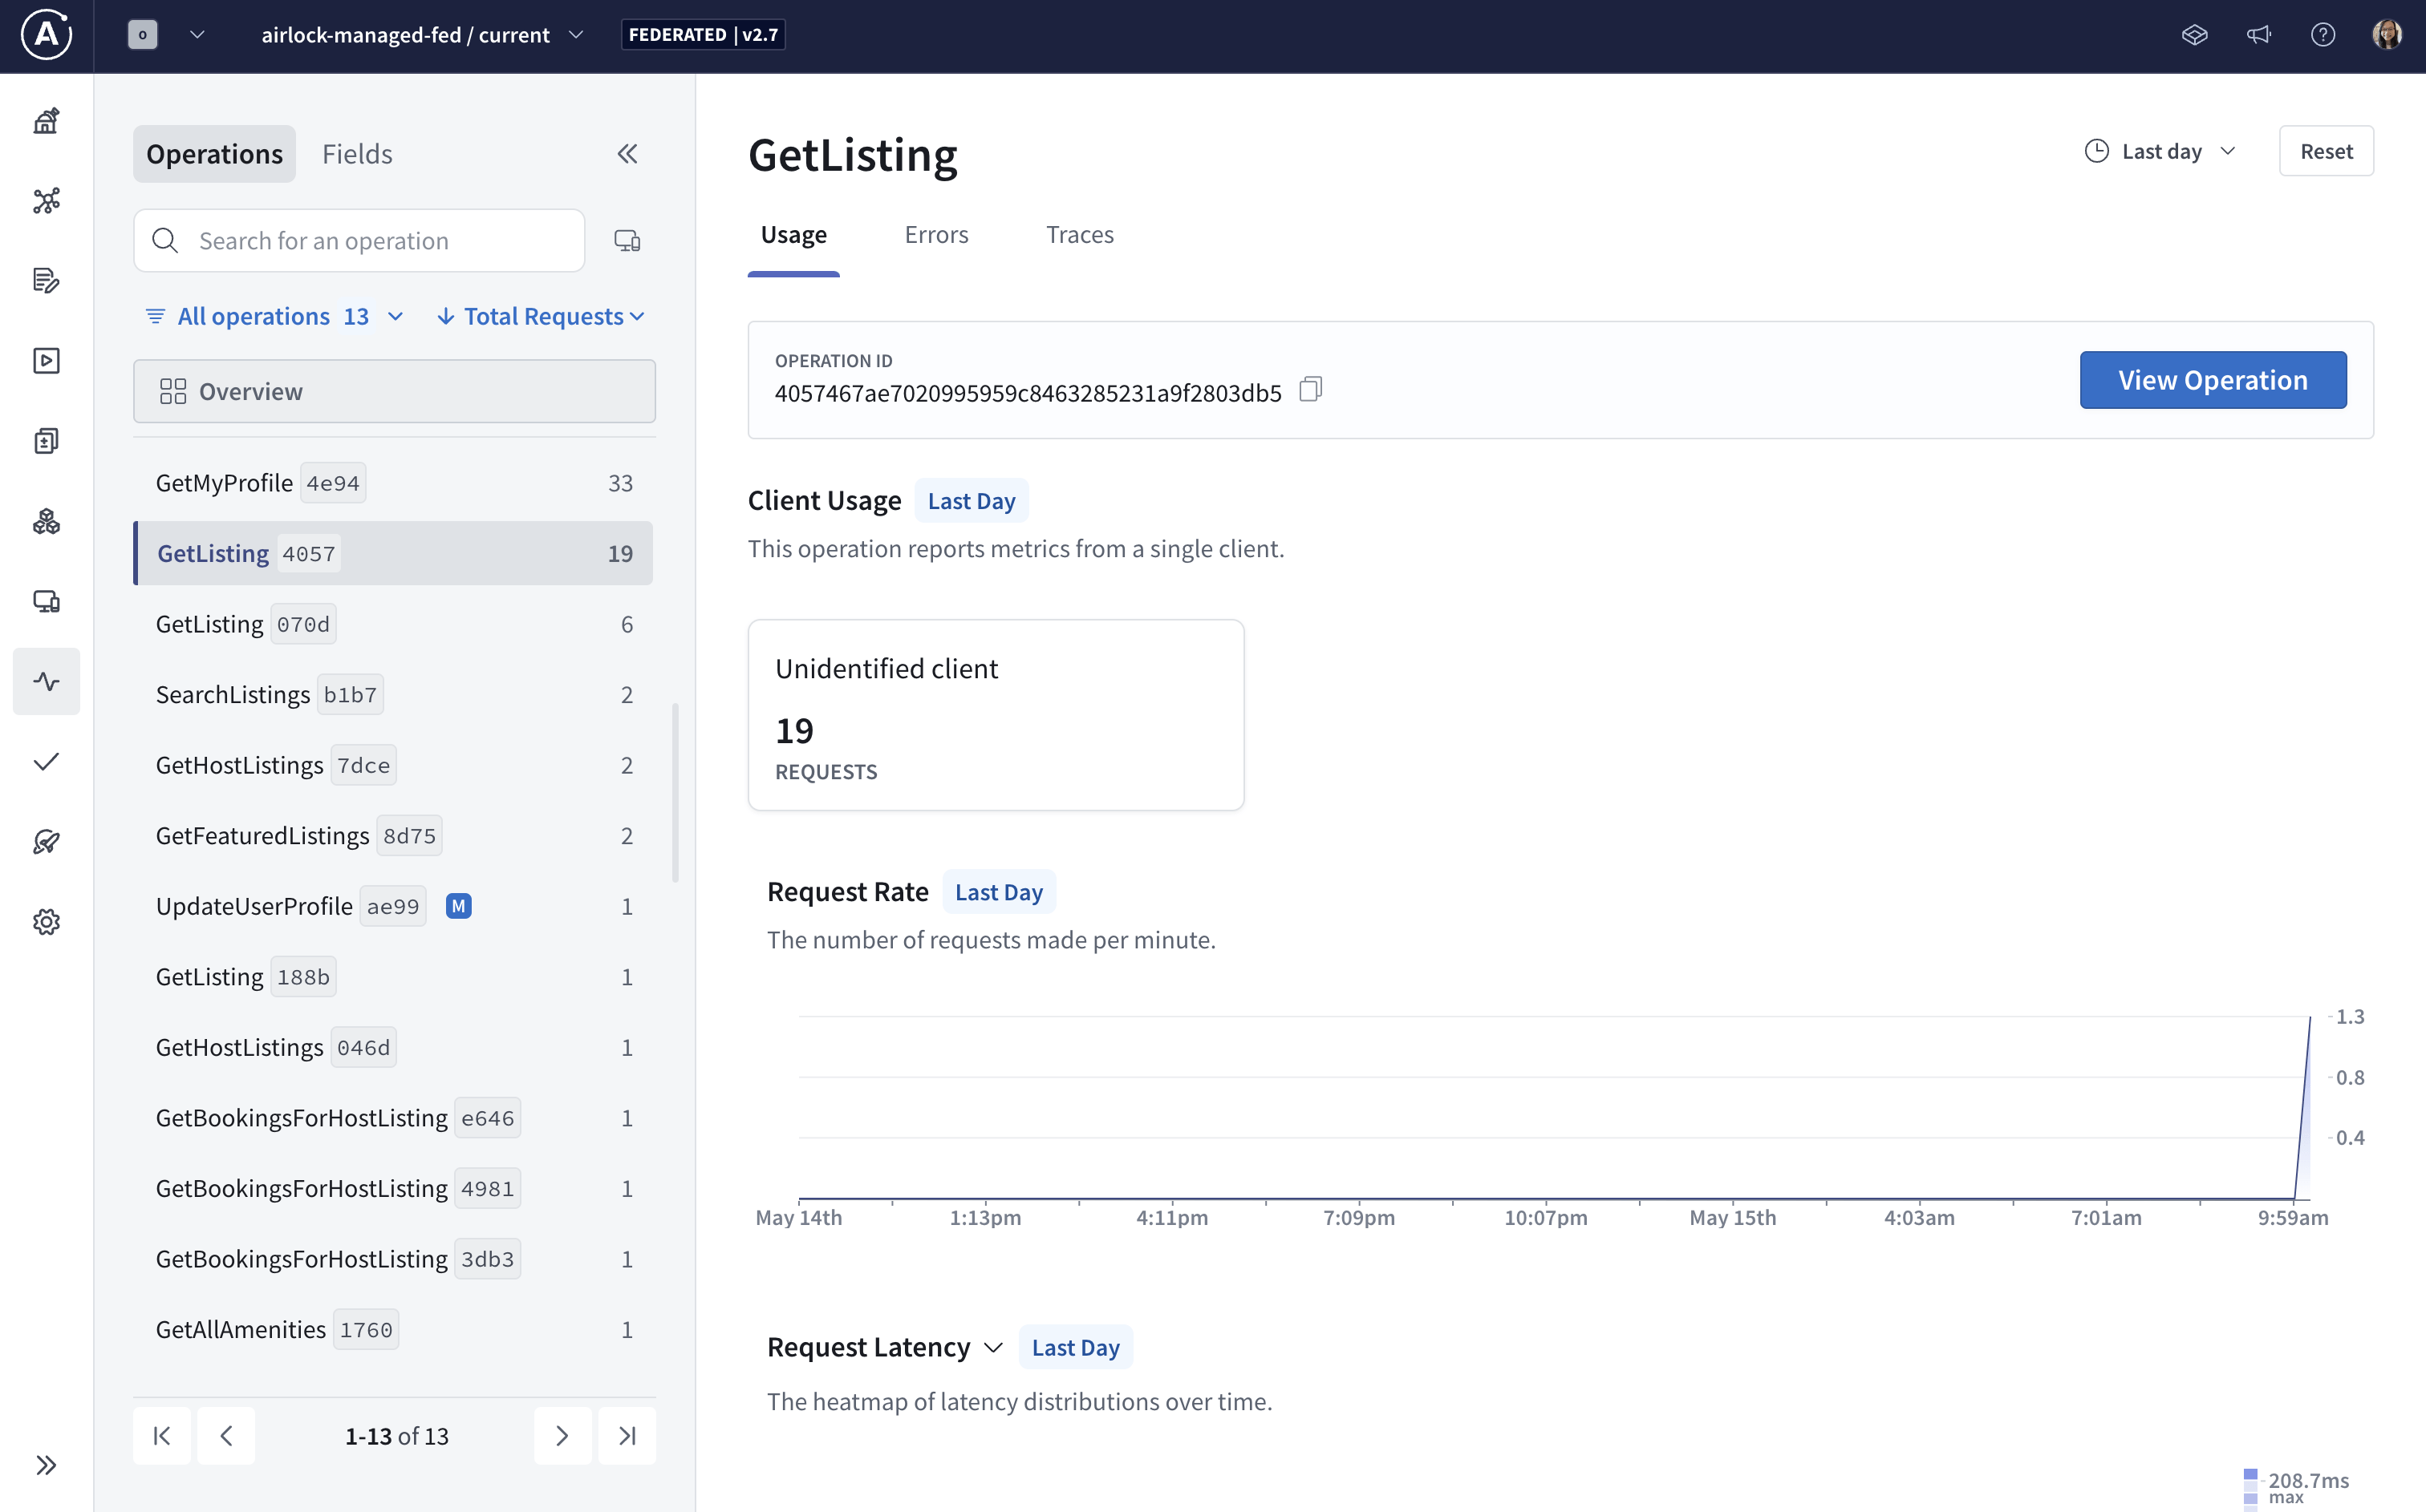Click the View Operation button
The image size is (2426, 1512).
click(2213, 380)
